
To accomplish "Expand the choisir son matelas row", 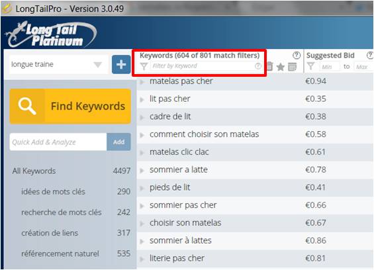I will [142, 224].
